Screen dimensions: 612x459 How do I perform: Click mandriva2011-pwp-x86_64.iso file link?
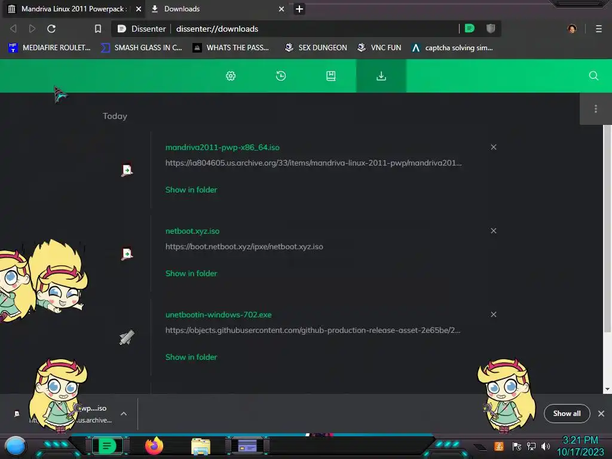[222, 148]
